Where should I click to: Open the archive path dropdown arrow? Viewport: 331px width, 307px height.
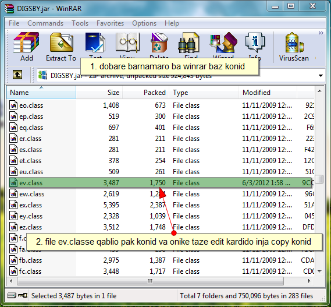(x=321, y=76)
